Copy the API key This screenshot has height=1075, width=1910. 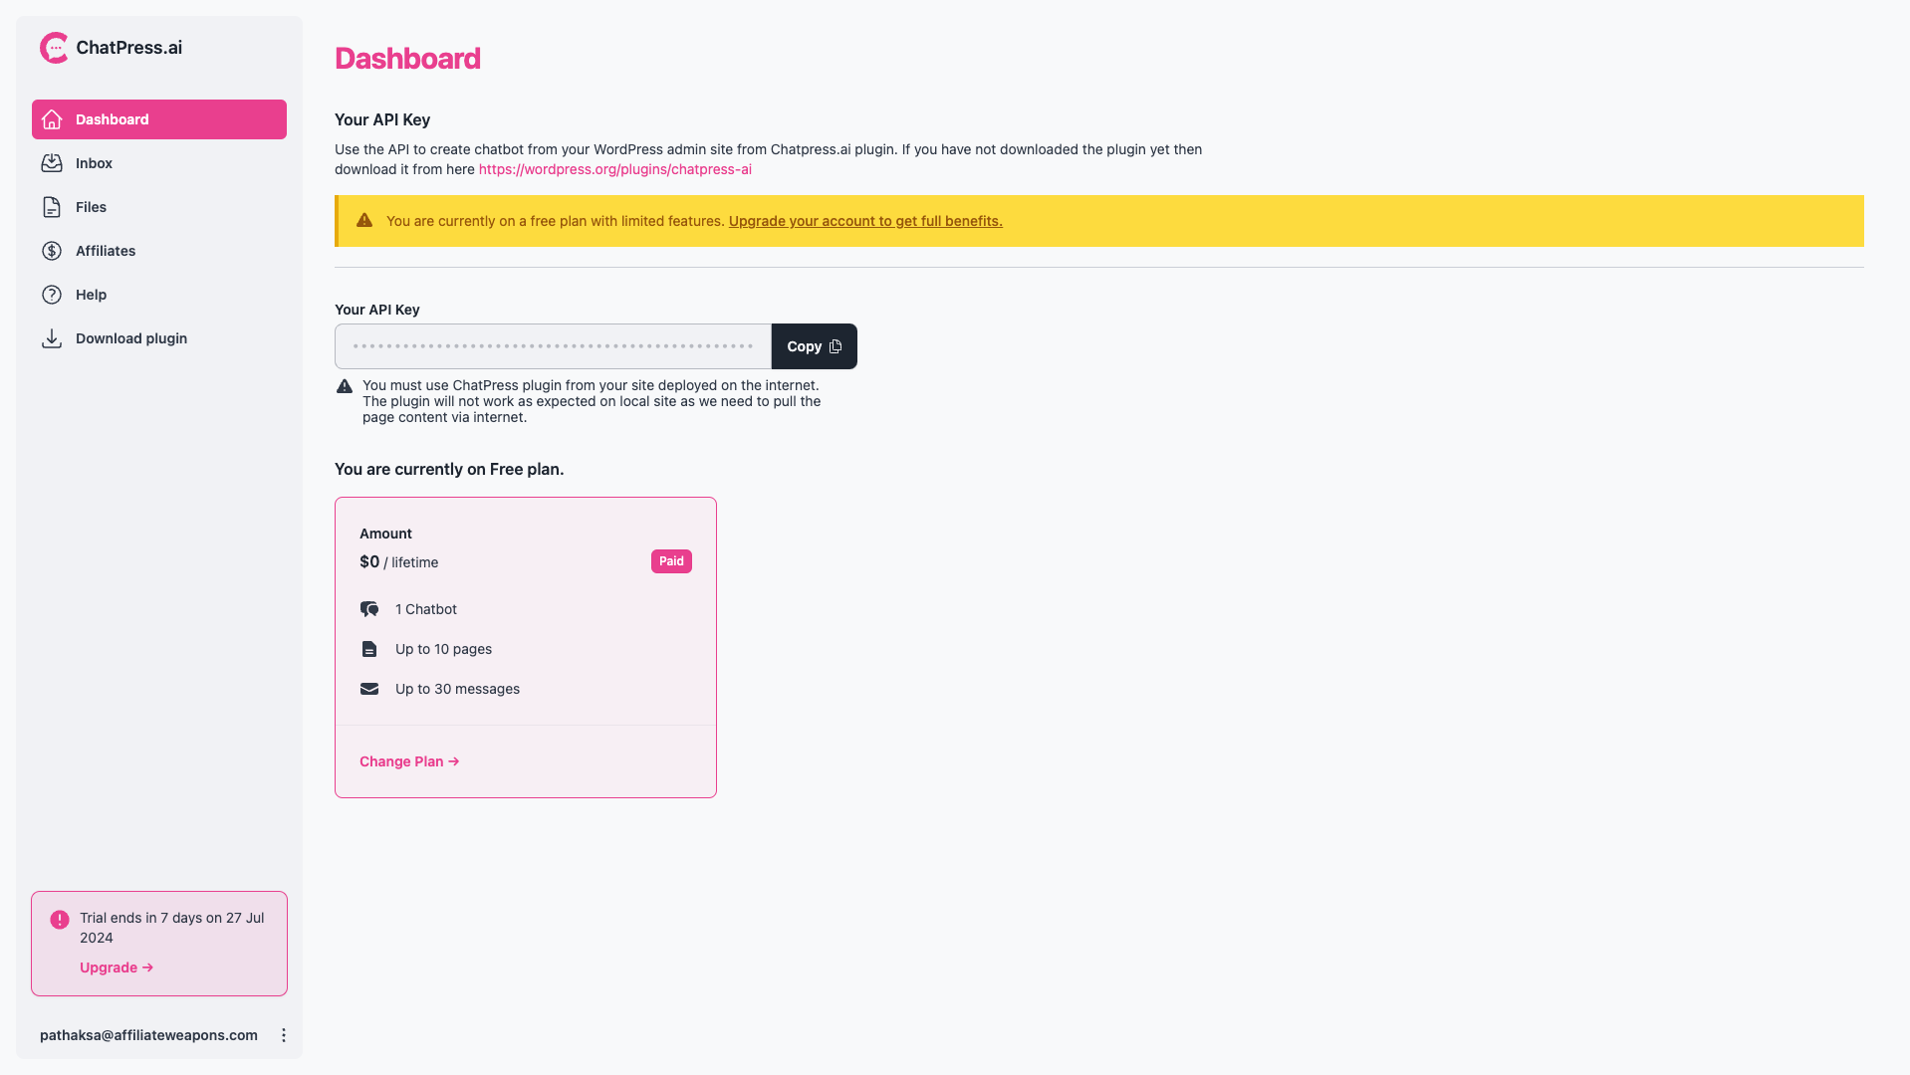pos(814,346)
